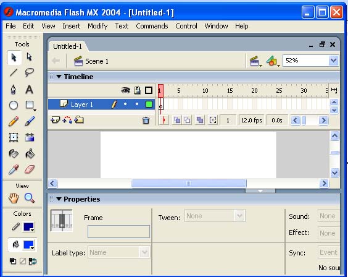
Task: Select the Untitled-1 document tab
Action: [x=67, y=46]
